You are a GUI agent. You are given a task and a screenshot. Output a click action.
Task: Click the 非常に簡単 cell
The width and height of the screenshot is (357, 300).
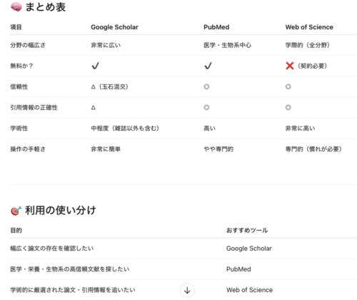[x=106, y=149]
